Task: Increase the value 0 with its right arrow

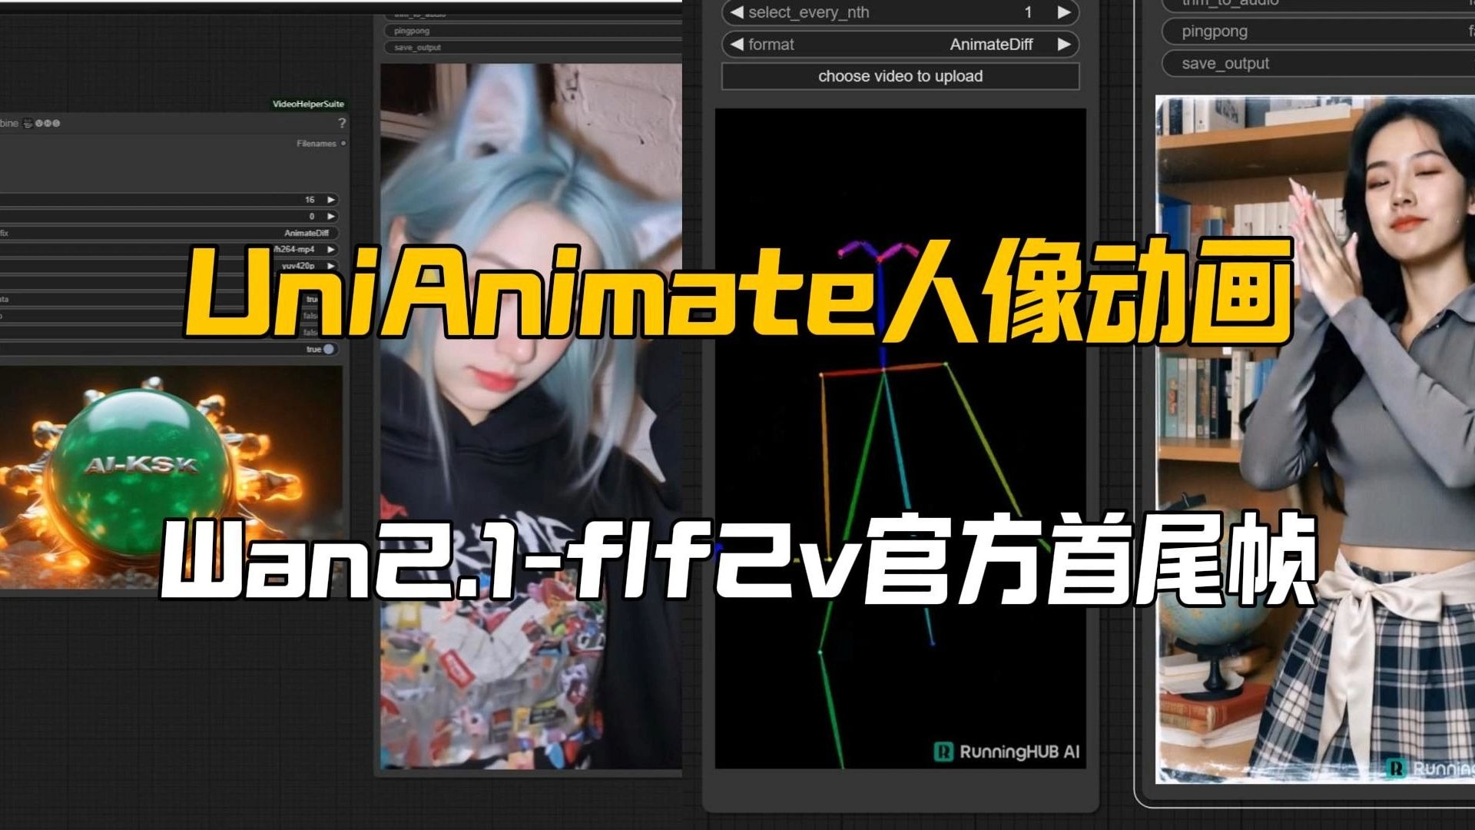Action: [x=331, y=217]
